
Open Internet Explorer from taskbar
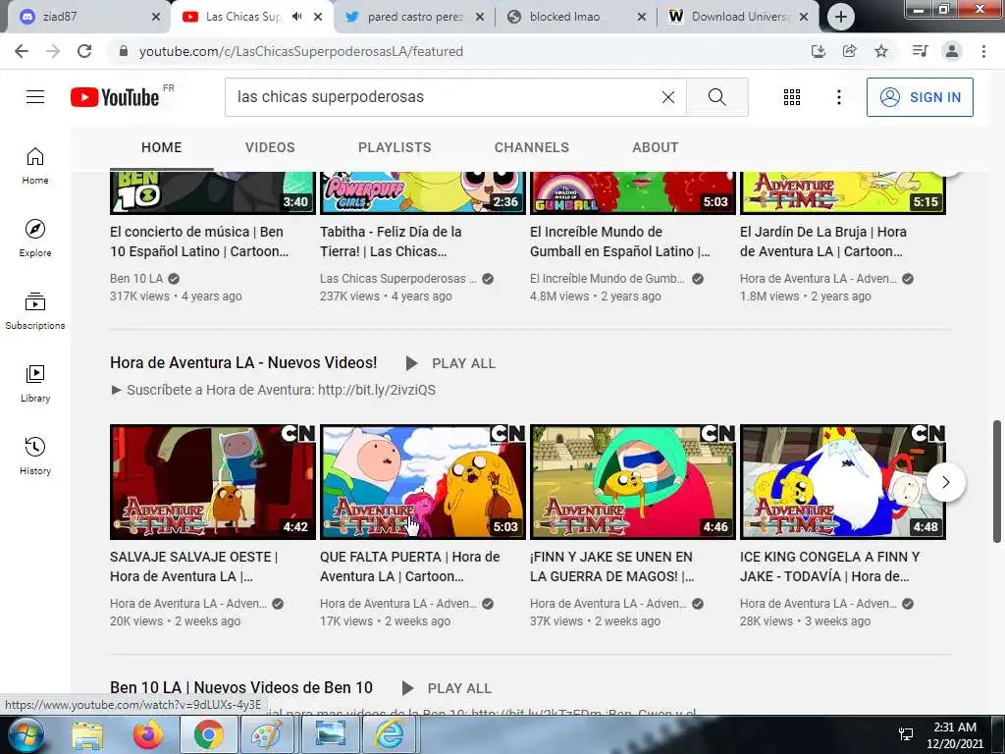coord(389,735)
